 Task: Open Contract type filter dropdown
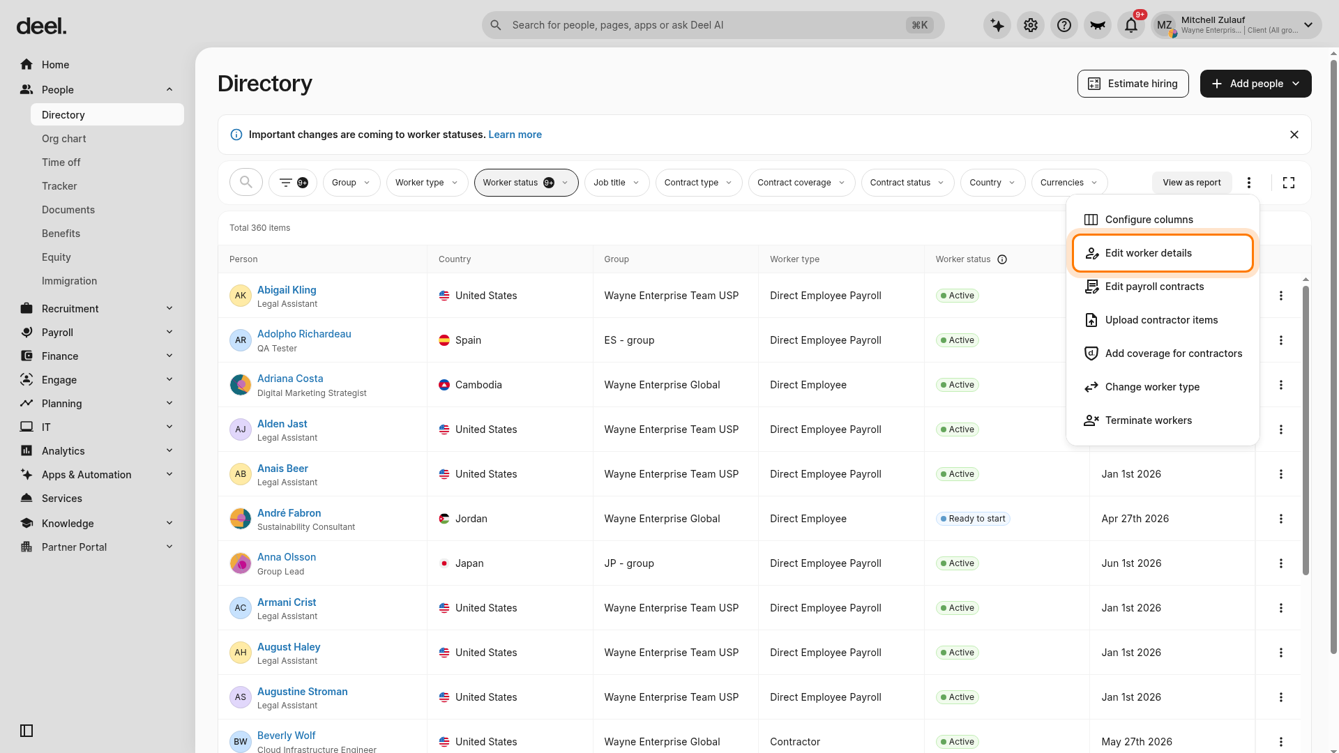click(x=699, y=183)
